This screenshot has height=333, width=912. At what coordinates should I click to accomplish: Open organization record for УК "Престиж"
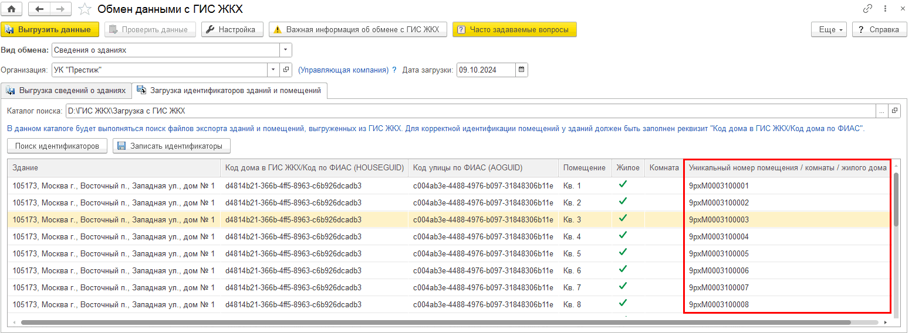[x=286, y=70]
